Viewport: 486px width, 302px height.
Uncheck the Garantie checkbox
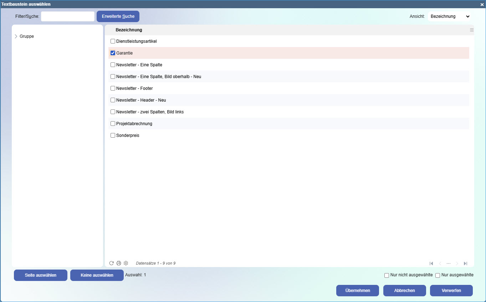(x=113, y=53)
